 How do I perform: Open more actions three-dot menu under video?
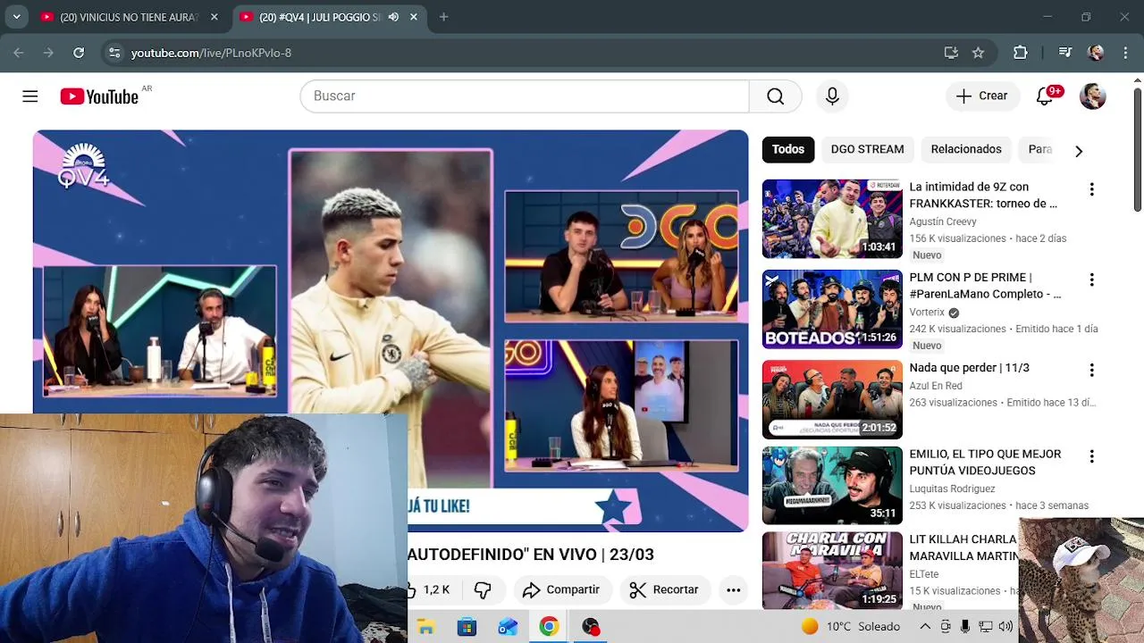pos(733,589)
